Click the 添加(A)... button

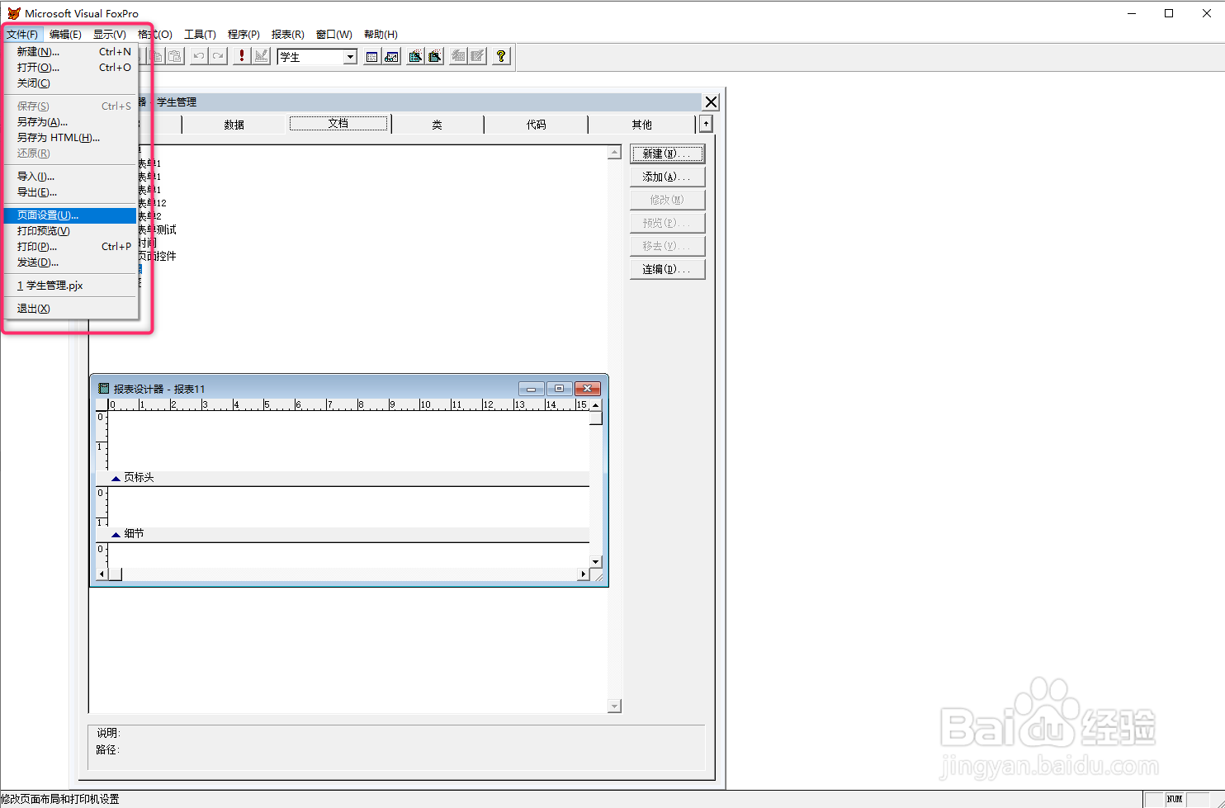click(x=667, y=177)
